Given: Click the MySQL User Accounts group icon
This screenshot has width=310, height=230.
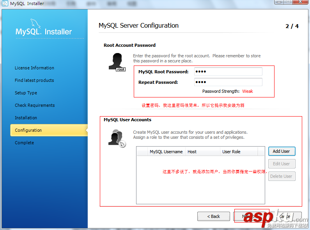Looking at the screenshot, I should (x=117, y=138).
